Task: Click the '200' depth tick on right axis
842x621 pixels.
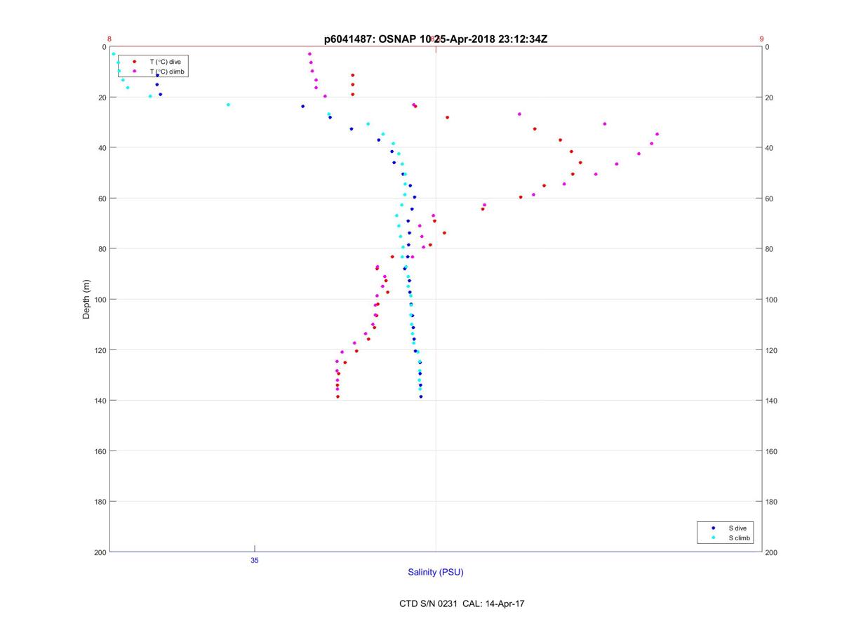Action: [x=772, y=553]
